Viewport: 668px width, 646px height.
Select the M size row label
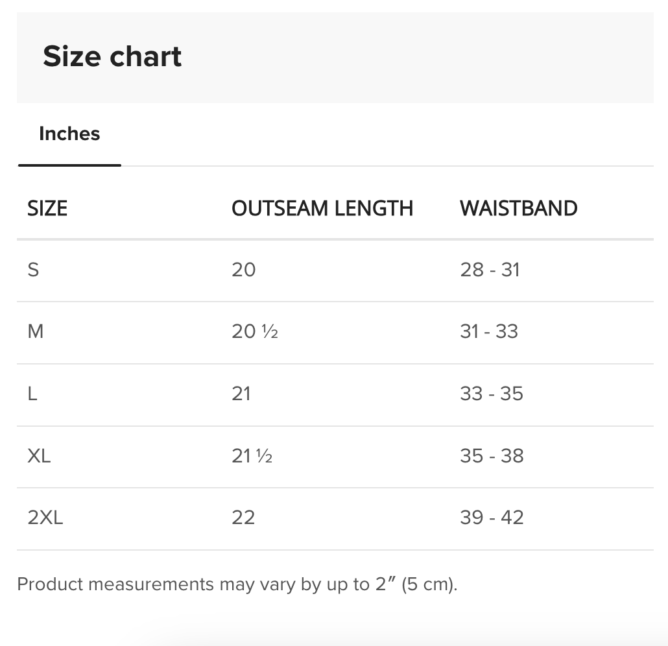pos(36,331)
